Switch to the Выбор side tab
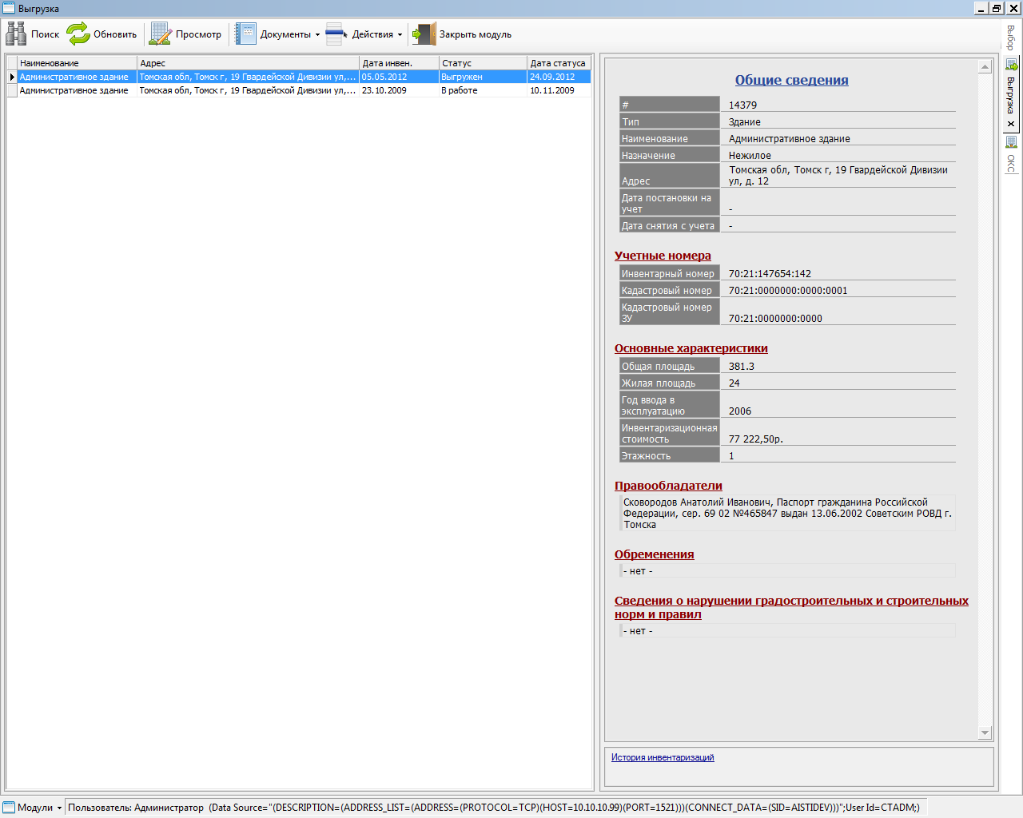 [x=1011, y=38]
